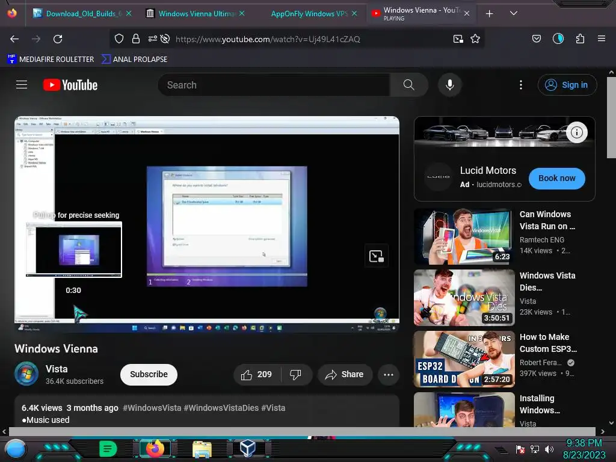Switch to Download_Old_Builds tab

[82, 13]
